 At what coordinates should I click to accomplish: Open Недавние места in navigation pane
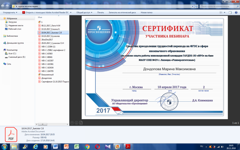click(x=16, y=25)
